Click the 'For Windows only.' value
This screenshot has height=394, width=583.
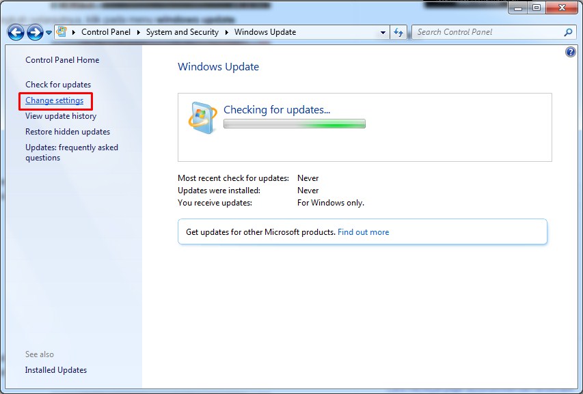[331, 203]
